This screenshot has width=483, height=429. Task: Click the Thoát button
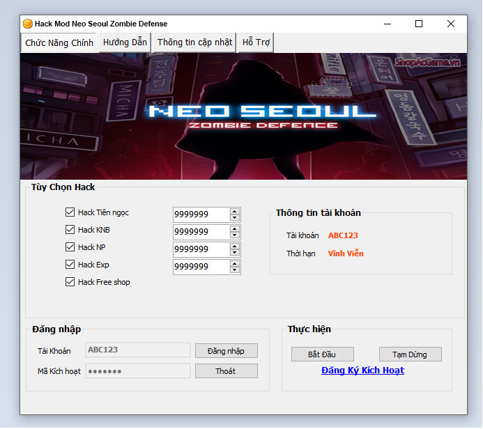tap(227, 371)
